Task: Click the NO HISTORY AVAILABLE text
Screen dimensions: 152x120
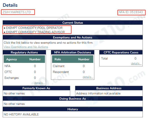Action: (x=21, y=114)
